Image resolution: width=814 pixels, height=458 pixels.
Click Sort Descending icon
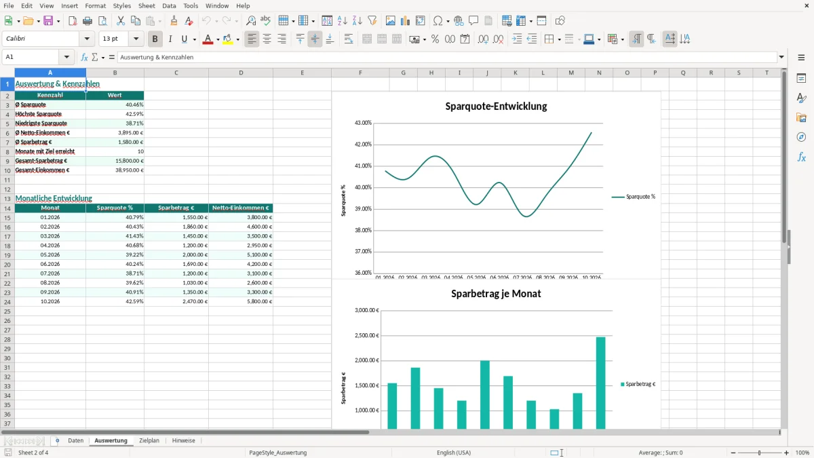pyautogui.click(x=357, y=21)
